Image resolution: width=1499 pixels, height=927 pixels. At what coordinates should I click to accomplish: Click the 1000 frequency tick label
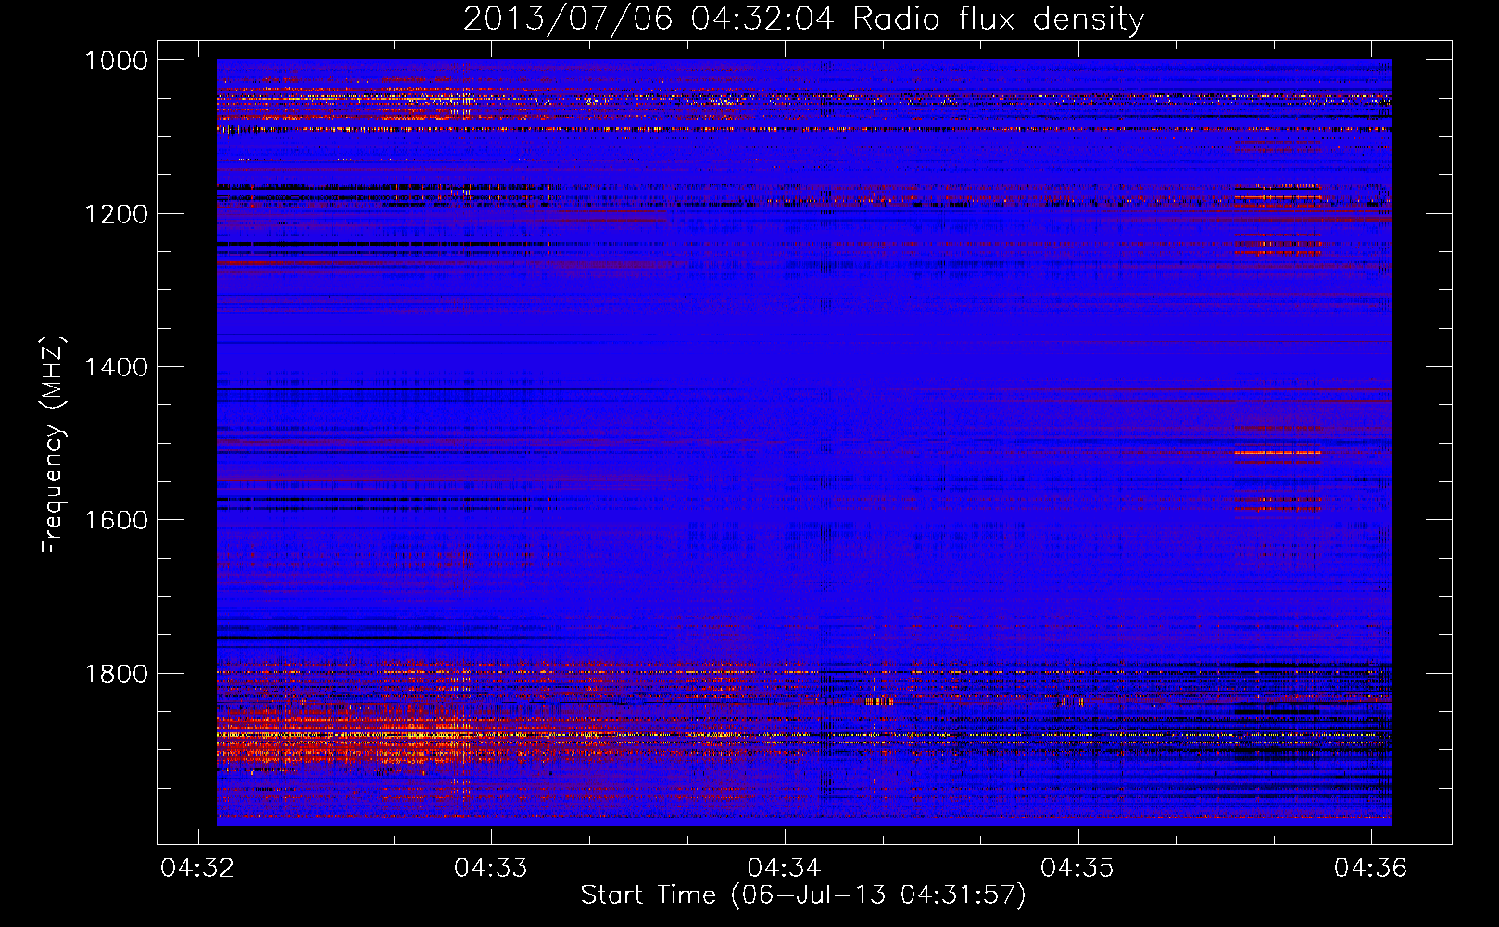pos(116,60)
